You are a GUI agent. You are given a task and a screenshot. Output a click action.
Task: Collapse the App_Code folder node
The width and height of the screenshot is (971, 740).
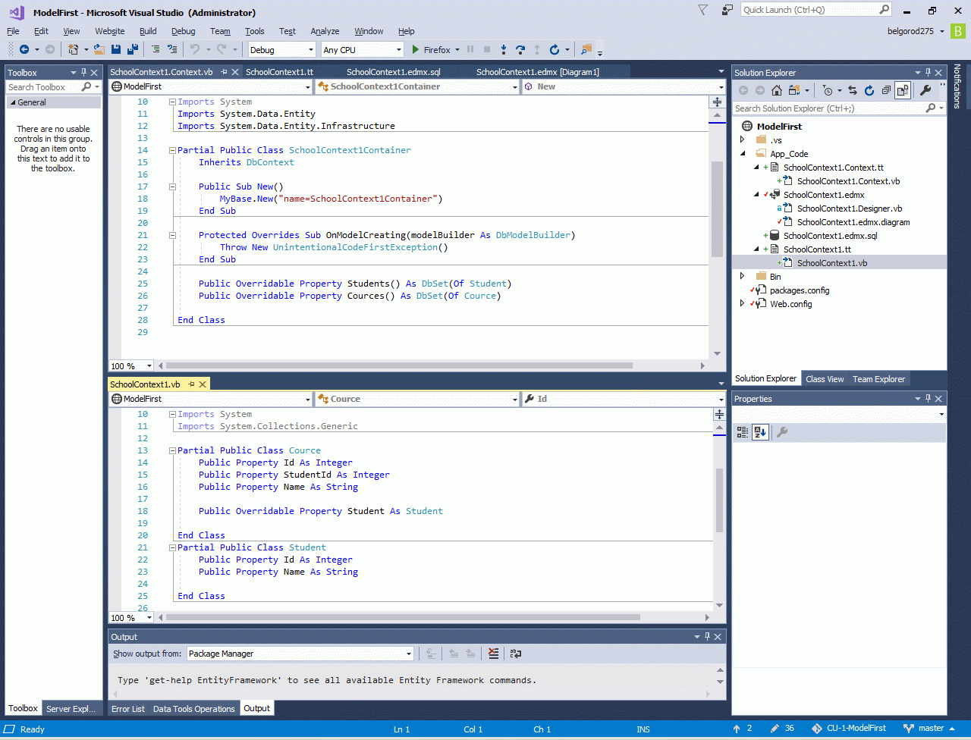click(743, 154)
